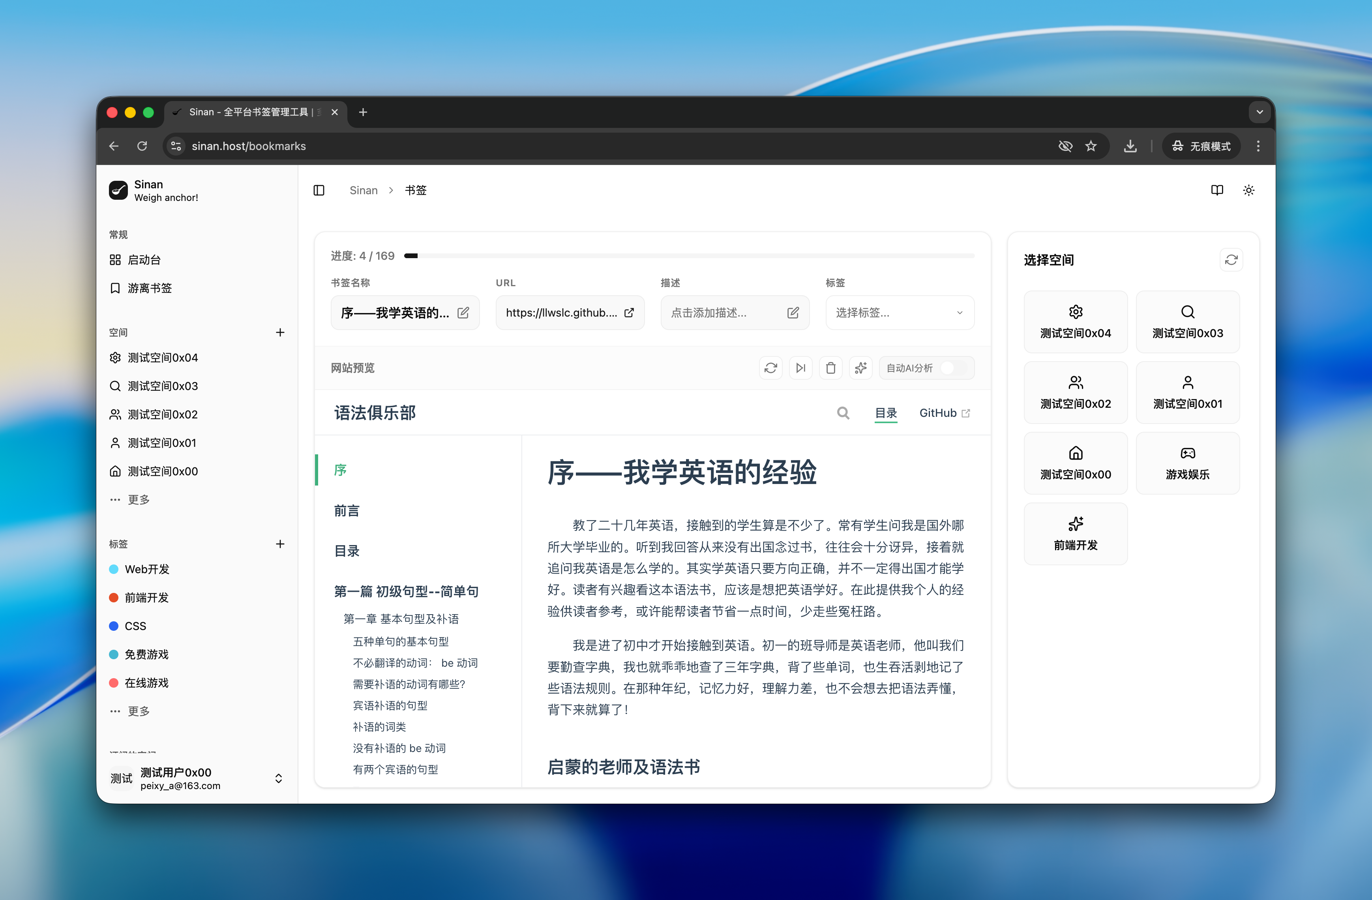Viewport: 1372px width, 900px height.
Task: Click the bookmark progress bar
Action: (x=689, y=255)
